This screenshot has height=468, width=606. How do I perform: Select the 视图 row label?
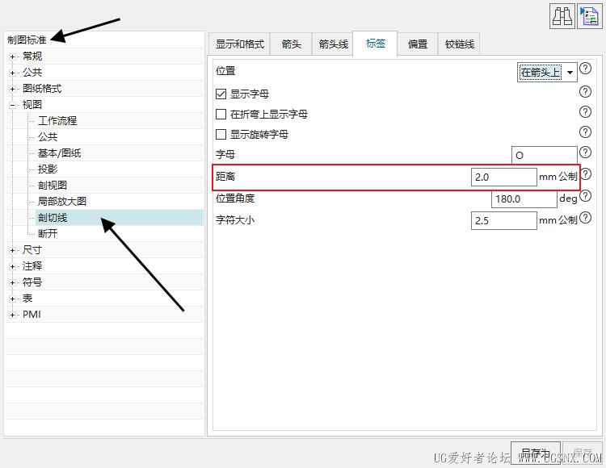point(32,105)
